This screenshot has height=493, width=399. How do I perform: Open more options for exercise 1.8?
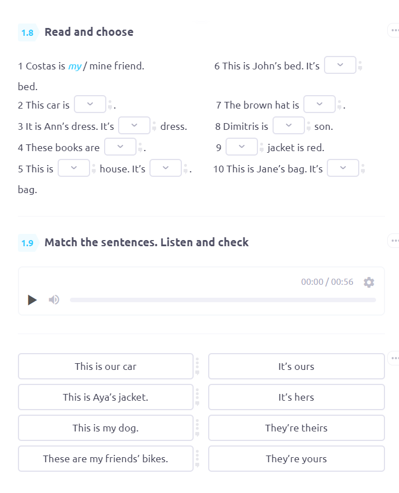pos(394,30)
